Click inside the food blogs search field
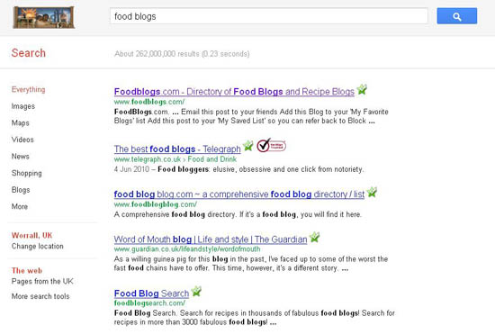This screenshot has width=495, height=334. coord(269,16)
